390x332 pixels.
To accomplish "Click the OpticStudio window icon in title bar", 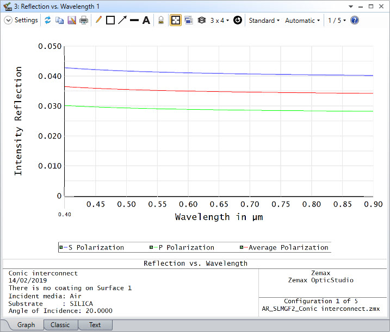I will pos(8,6).
